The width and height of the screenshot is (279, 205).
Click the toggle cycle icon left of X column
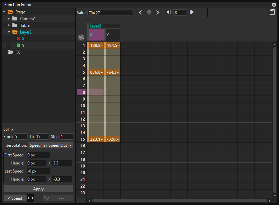tap(81, 38)
